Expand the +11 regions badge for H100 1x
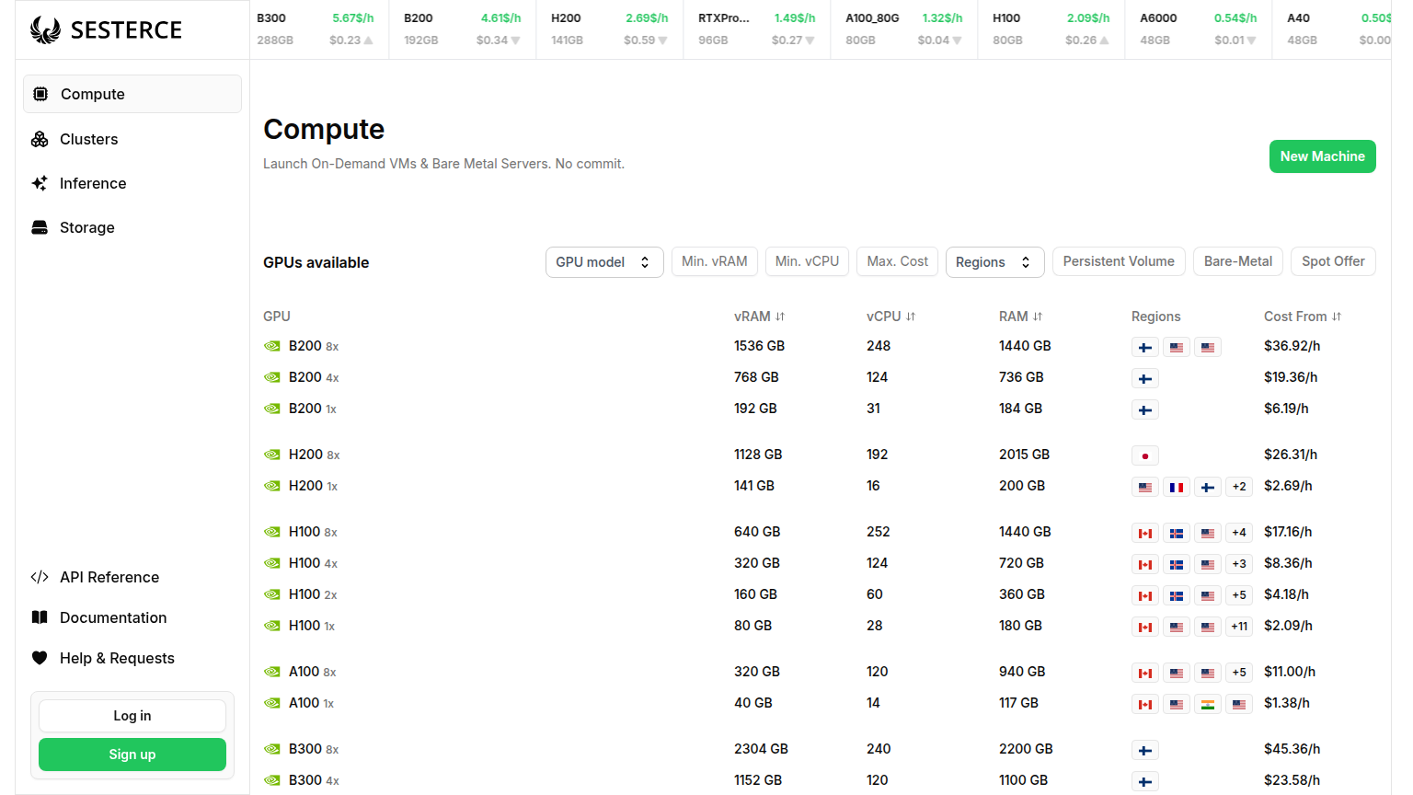The height and width of the screenshot is (795, 1413). coord(1239,627)
